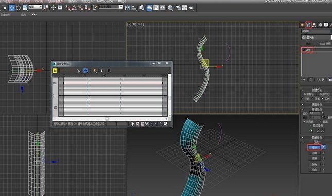Open Edit Named Selection Sets icon
332x196 pixels.
coord(95,8)
